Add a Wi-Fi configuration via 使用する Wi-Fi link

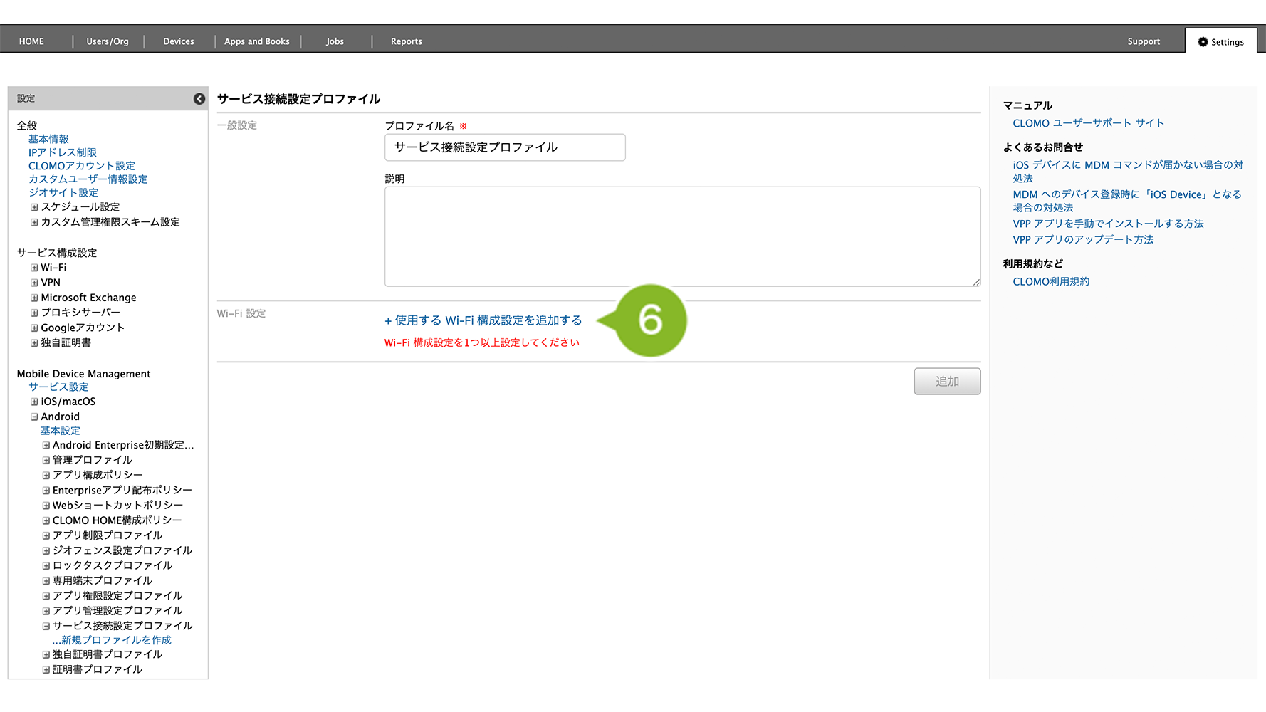(x=483, y=320)
